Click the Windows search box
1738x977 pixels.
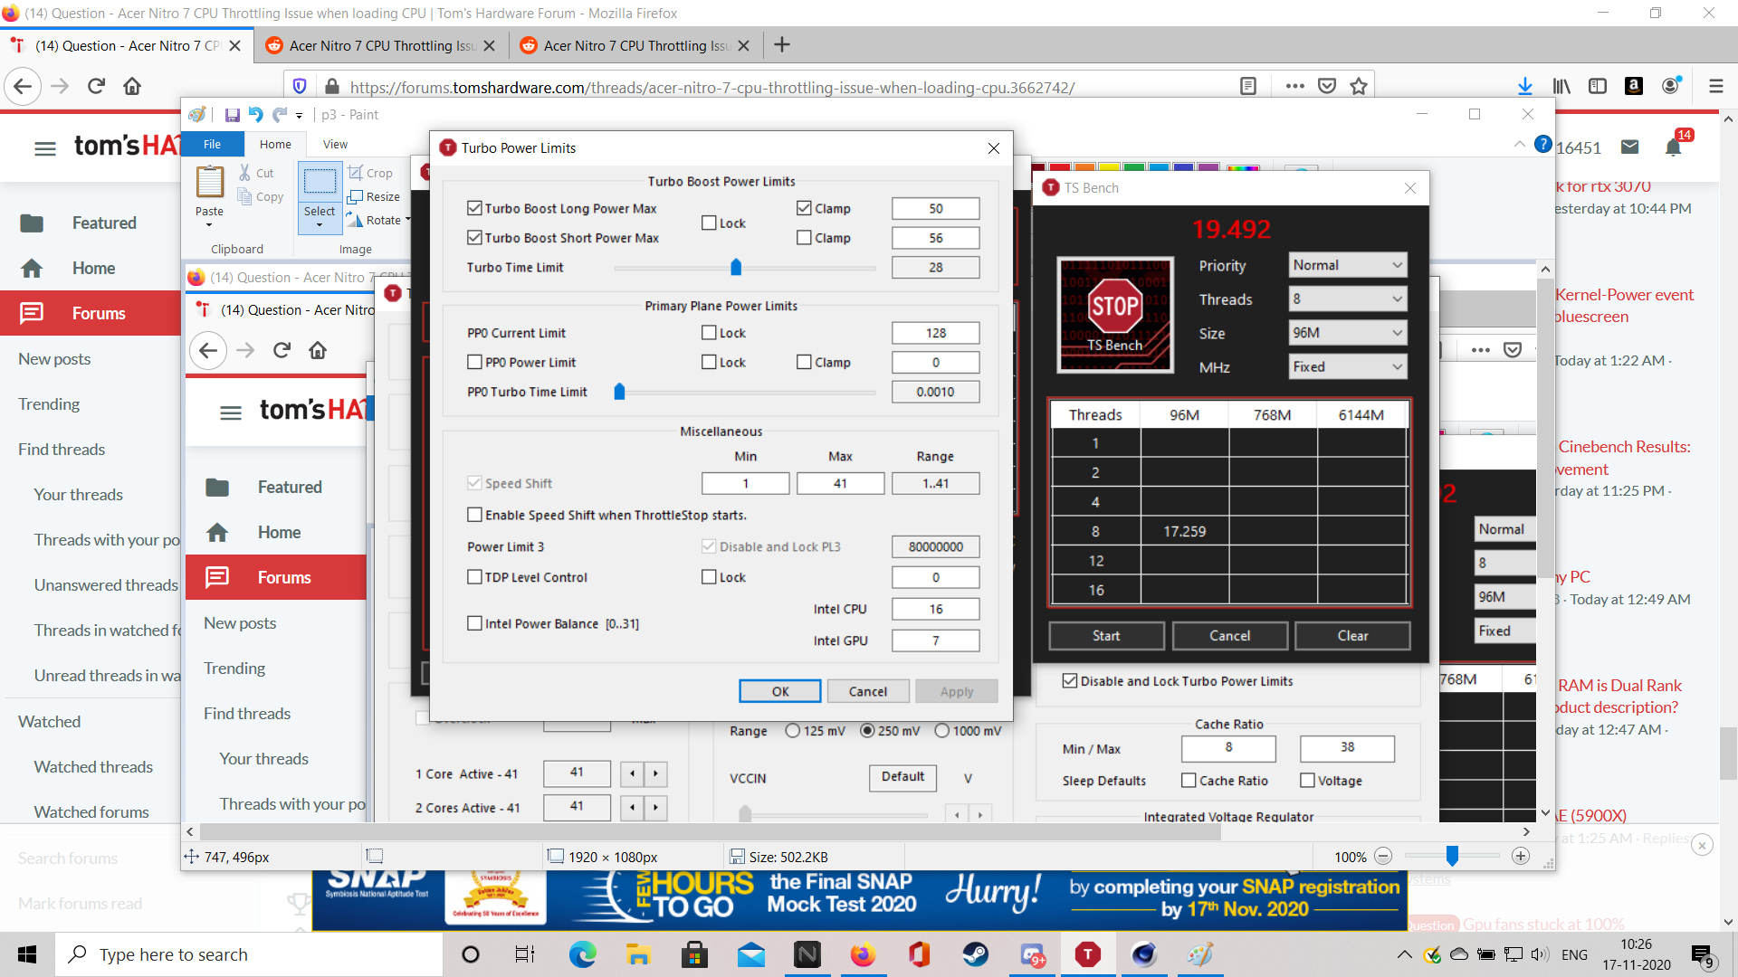[x=249, y=954]
